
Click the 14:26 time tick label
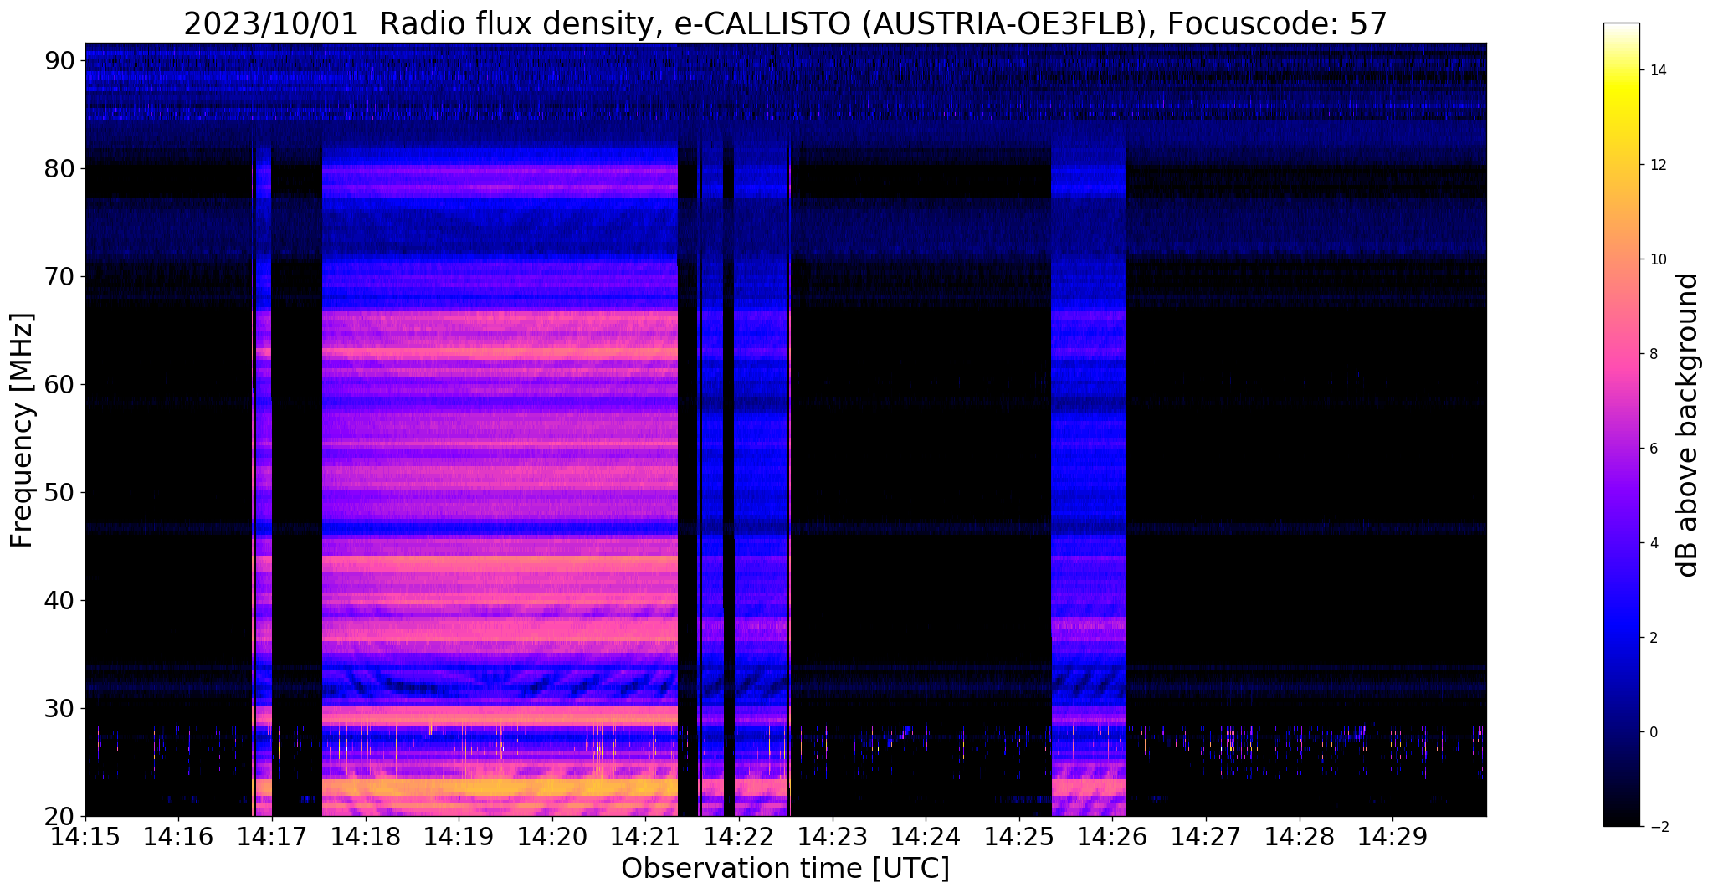tap(1112, 836)
